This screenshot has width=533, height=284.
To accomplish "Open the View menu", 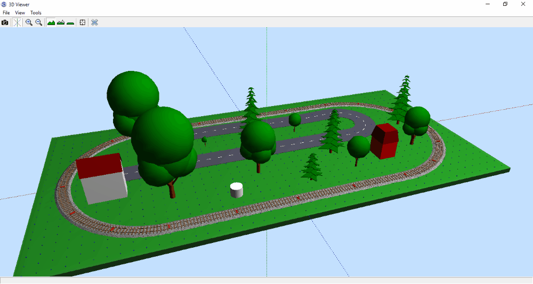I will 20,13.
